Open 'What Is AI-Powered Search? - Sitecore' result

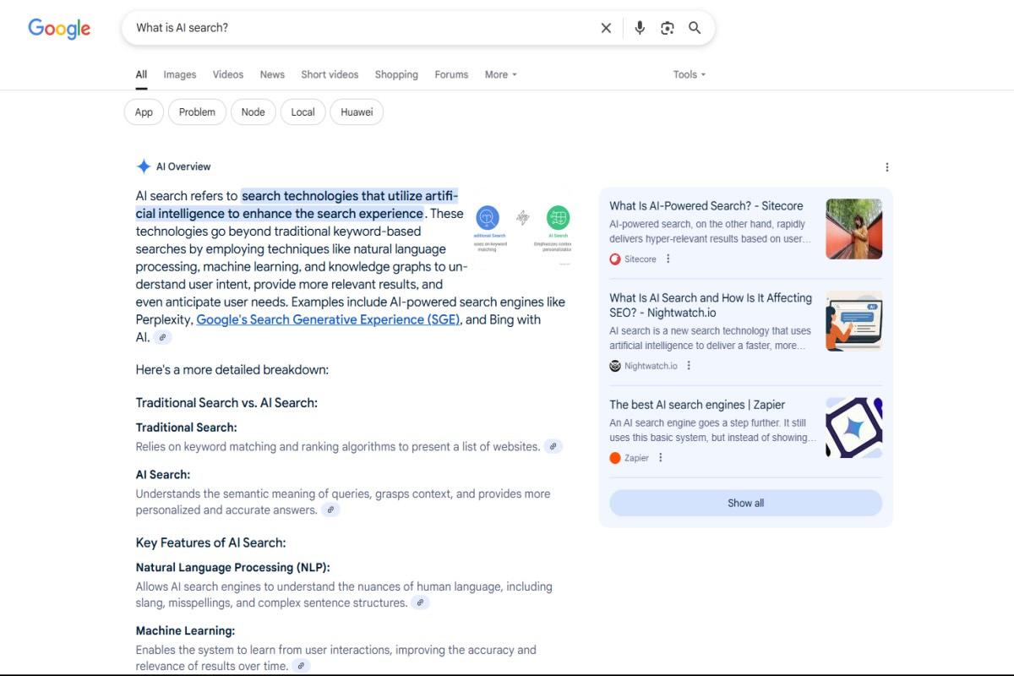706,205
